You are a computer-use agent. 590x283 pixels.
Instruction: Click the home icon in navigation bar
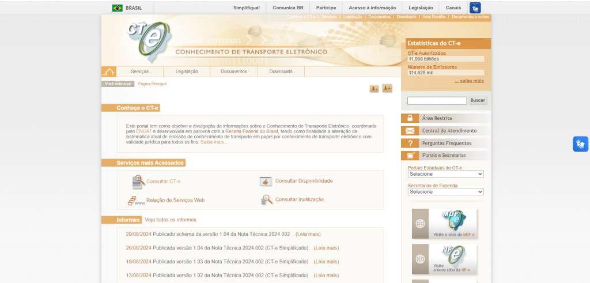[109, 71]
